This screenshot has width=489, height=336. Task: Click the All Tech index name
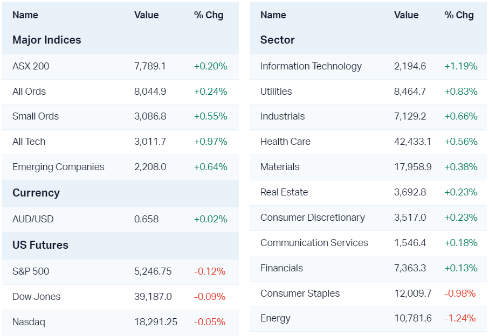(x=29, y=142)
